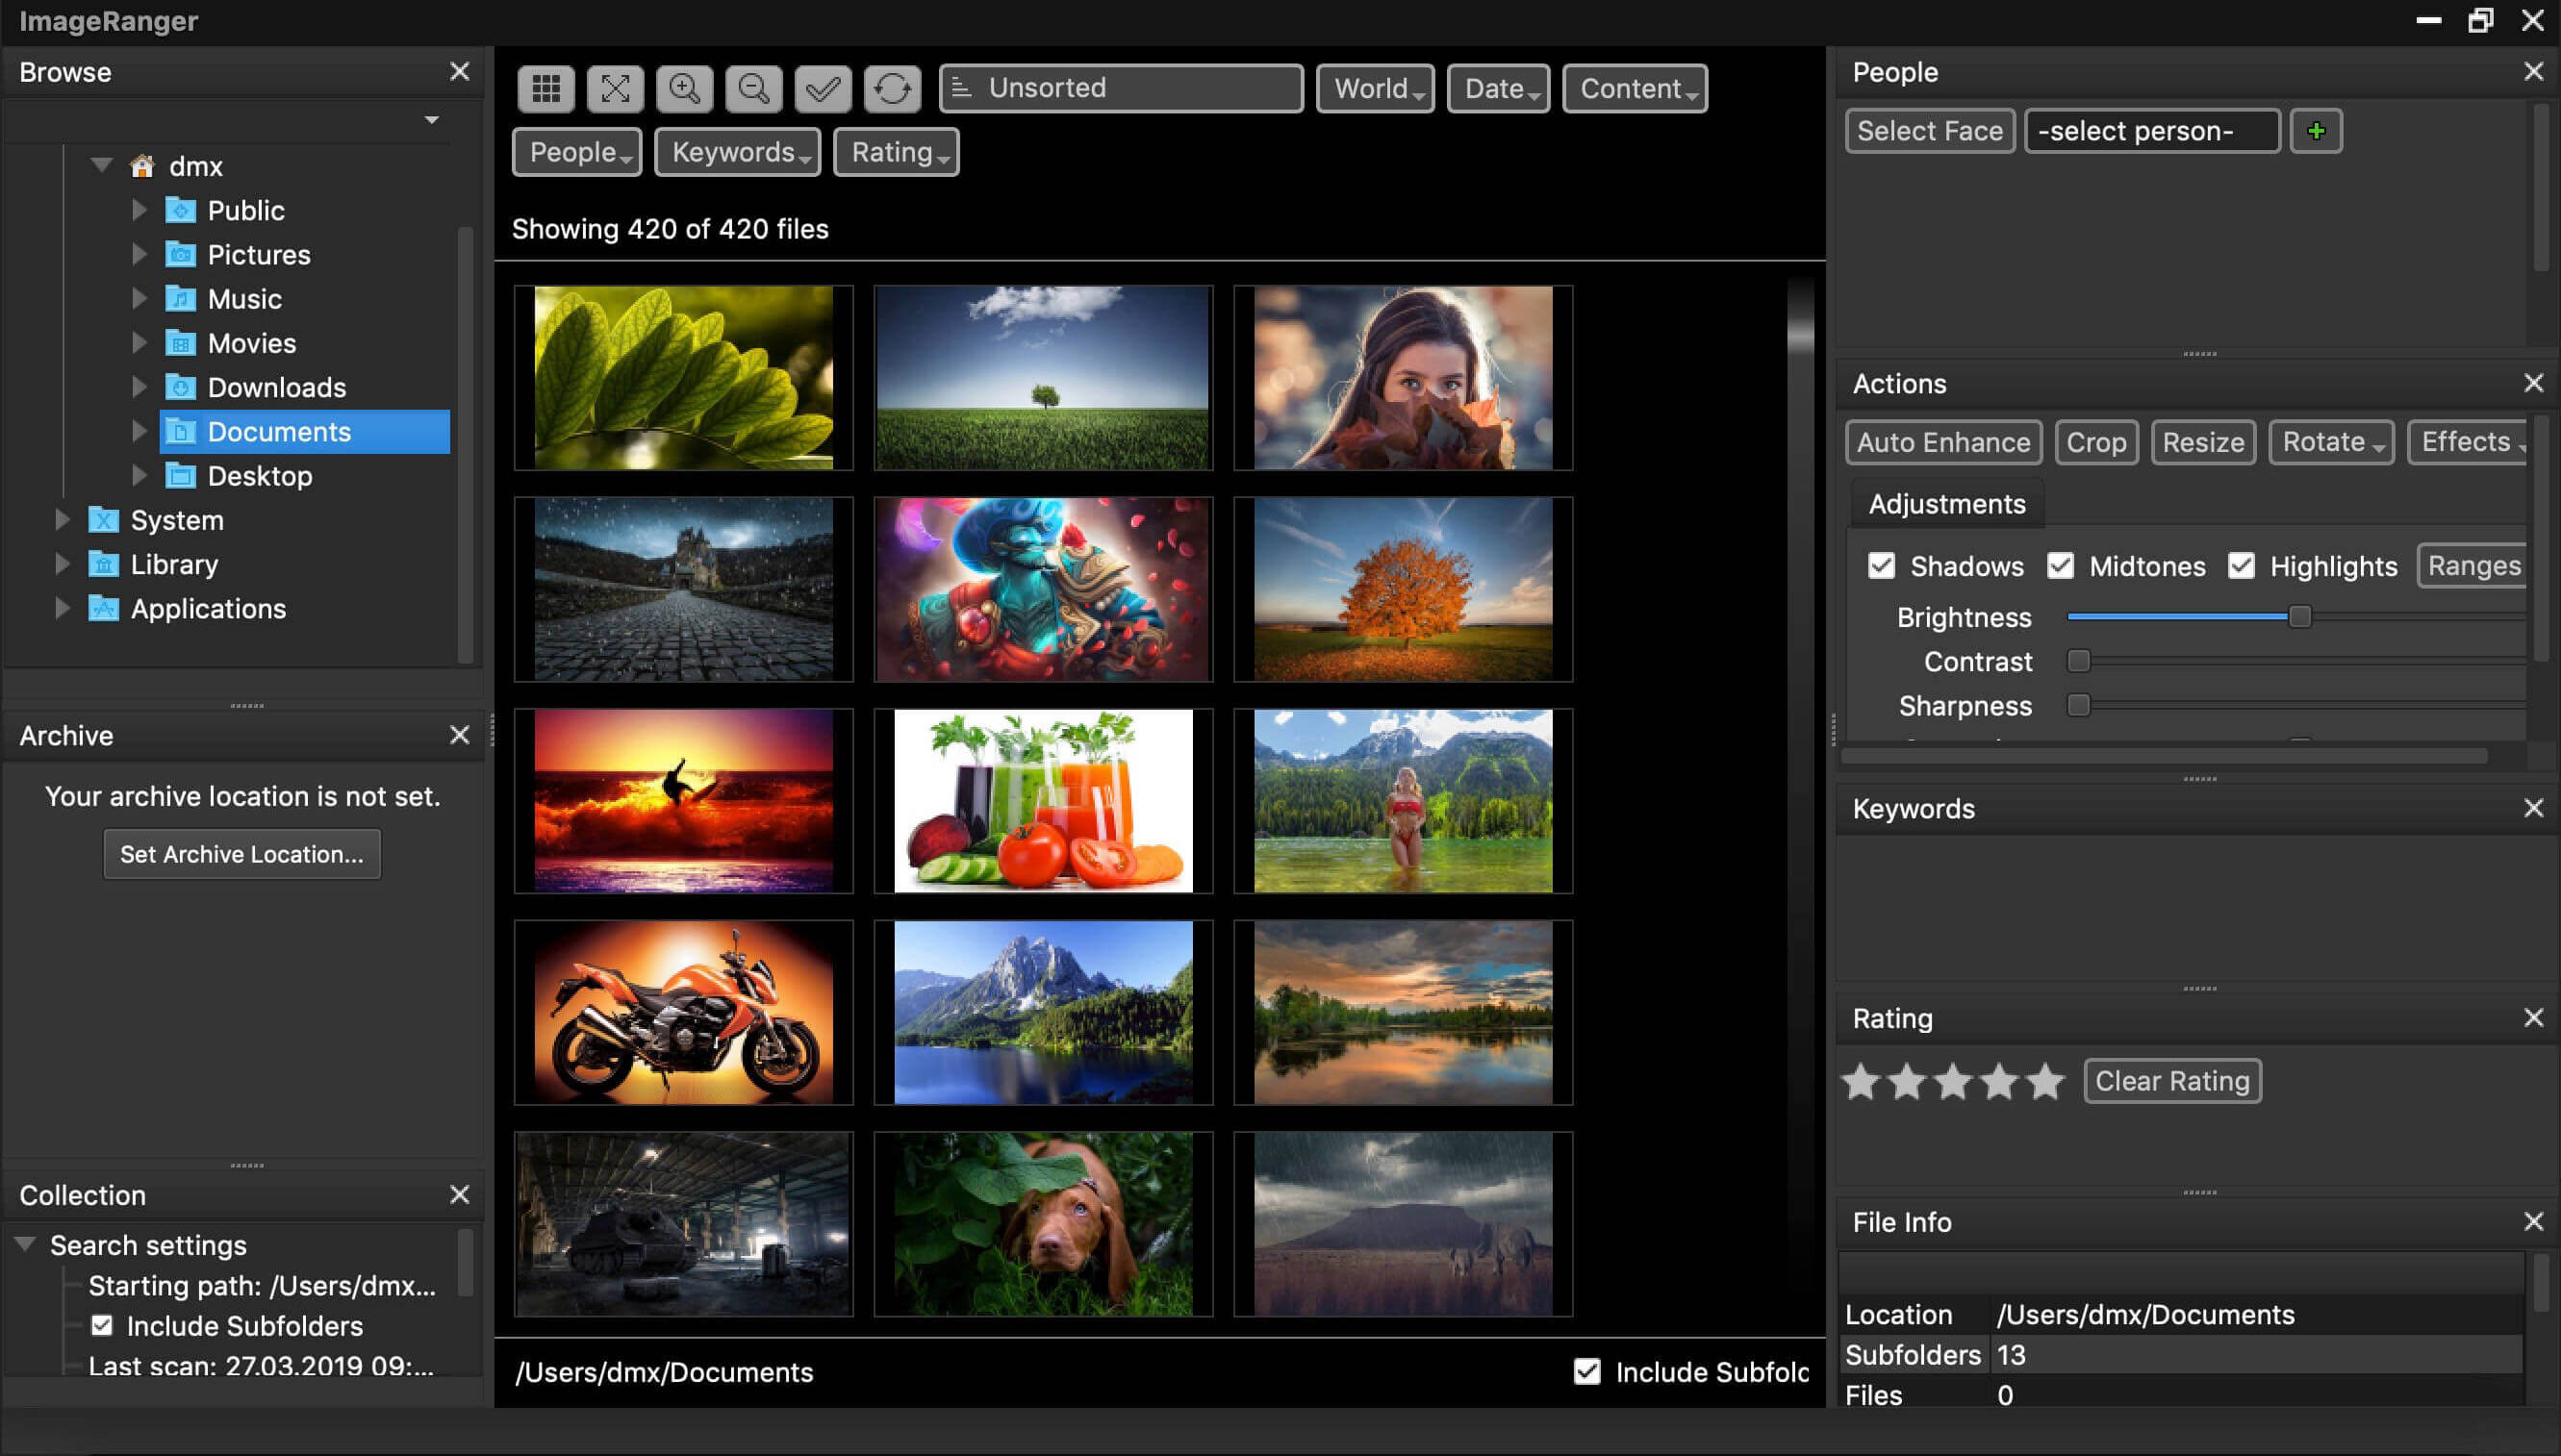Select the Crop action tool
Viewport: 2561px width, 1456px height.
2095,441
